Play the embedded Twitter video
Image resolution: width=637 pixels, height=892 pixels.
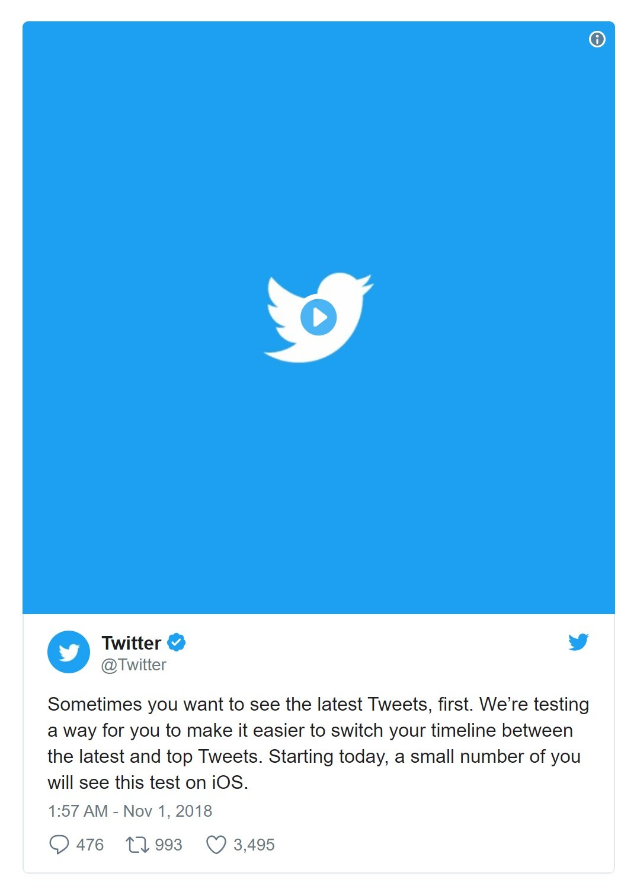pyautogui.click(x=318, y=317)
